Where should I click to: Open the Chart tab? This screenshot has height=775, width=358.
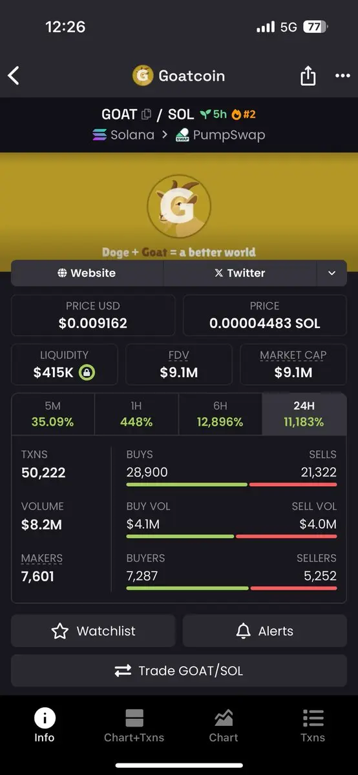point(224,726)
